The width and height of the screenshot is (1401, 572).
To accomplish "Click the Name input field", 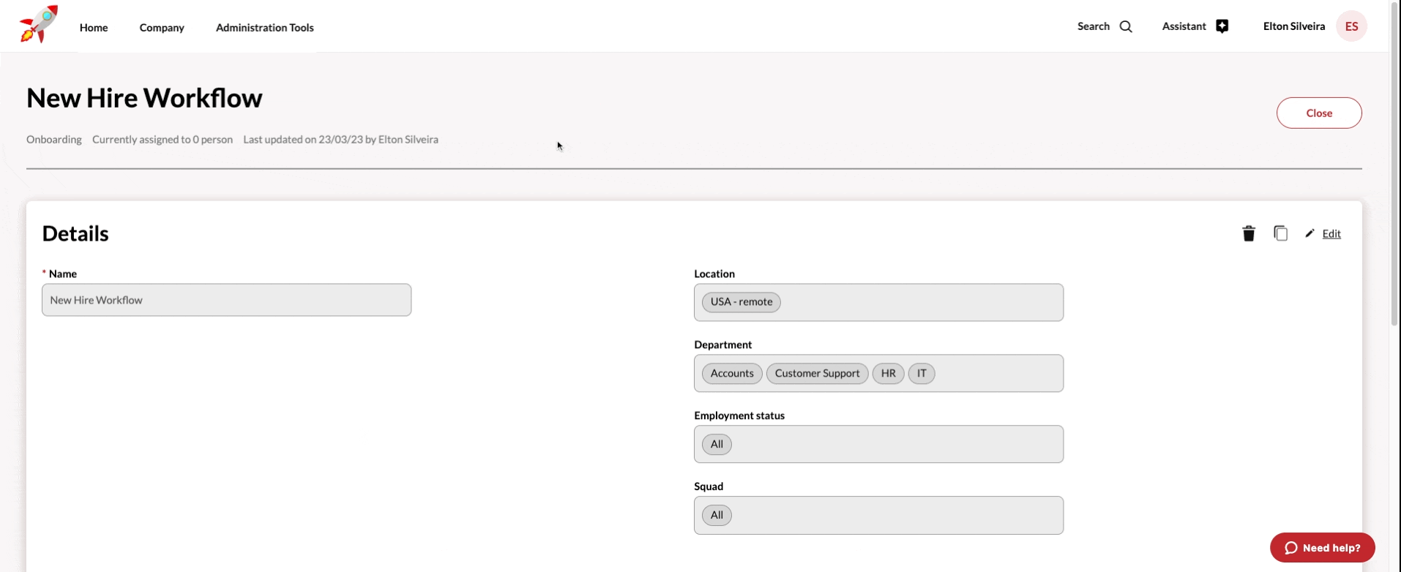I will tap(226, 300).
